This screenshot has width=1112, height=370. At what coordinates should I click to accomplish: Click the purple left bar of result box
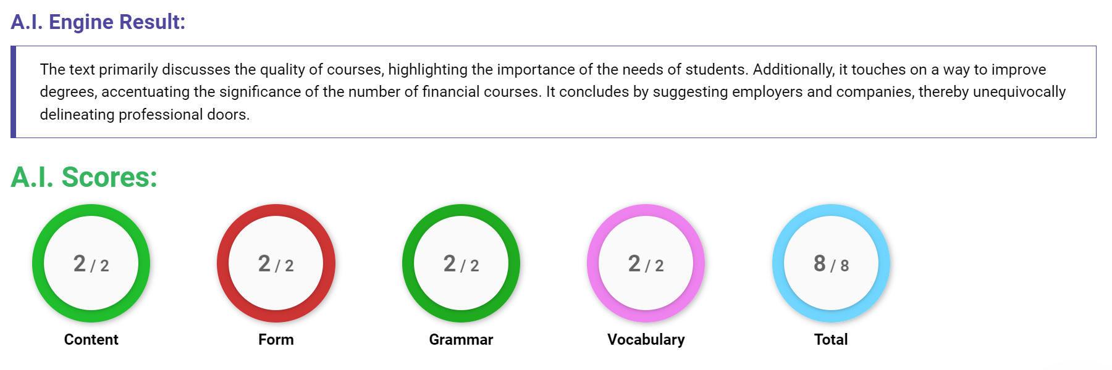point(13,92)
